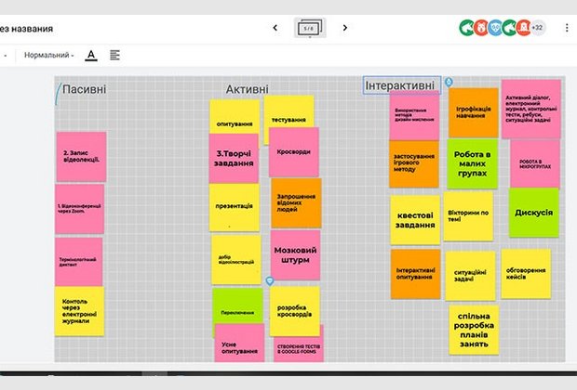The height and width of the screenshot is (390, 577).
Task: Open the three-dot more options menu
Action: tap(567, 28)
